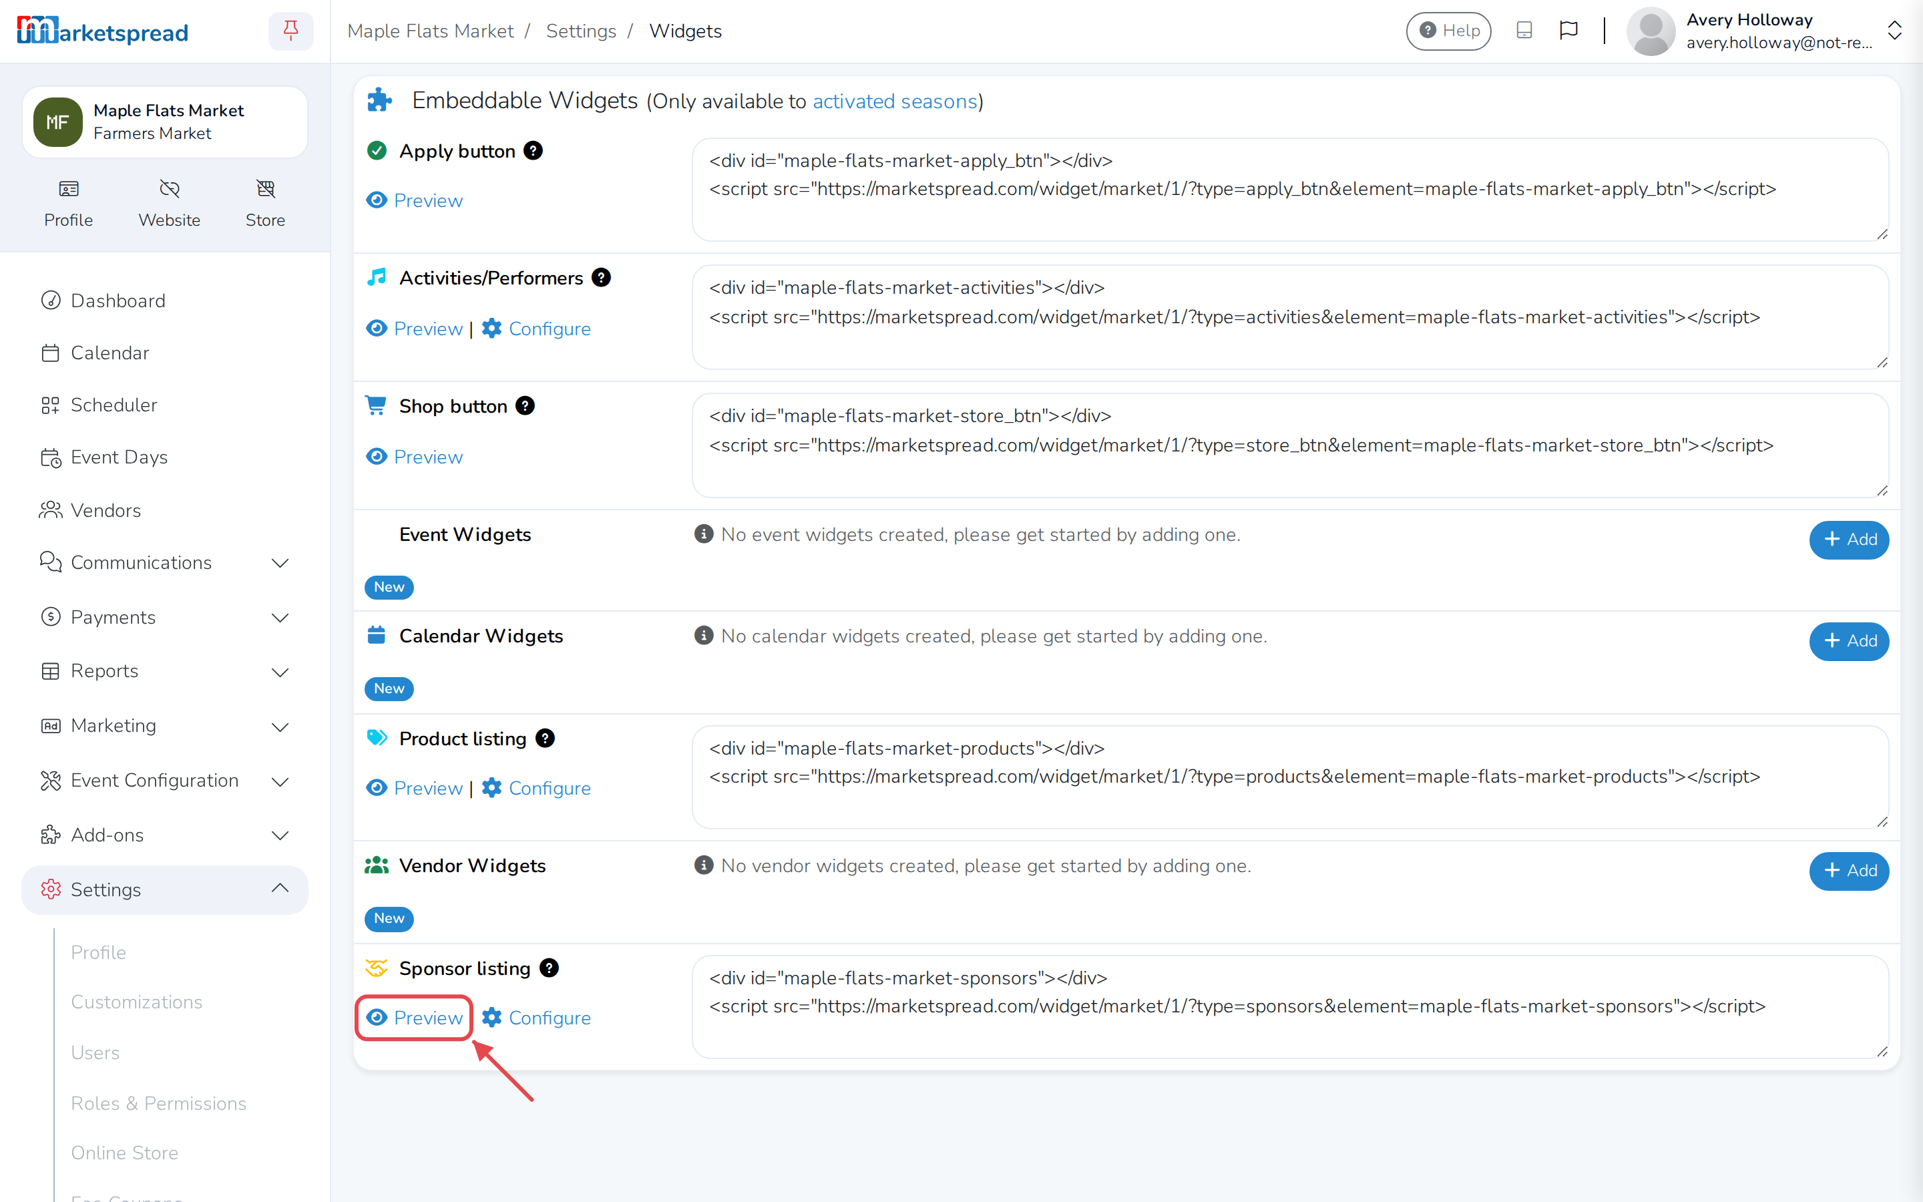Expand the Add-ons menu chevron
The height and width of the screenshot is (1202, 1923).
coord(280,835)
